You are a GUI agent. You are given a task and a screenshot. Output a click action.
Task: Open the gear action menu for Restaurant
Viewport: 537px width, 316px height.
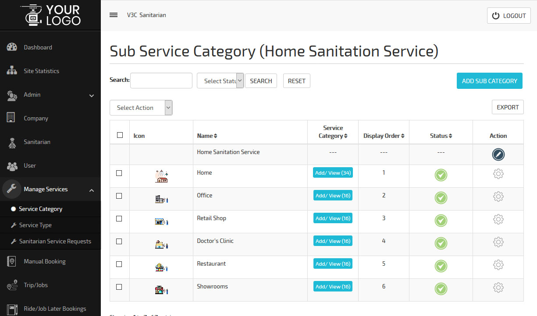498,265
